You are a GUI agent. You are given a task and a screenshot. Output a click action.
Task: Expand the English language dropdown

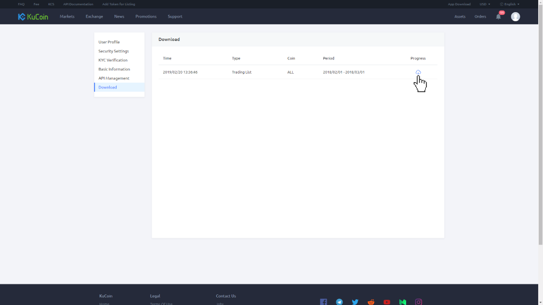pyautogui.click(x=510, y=4)
